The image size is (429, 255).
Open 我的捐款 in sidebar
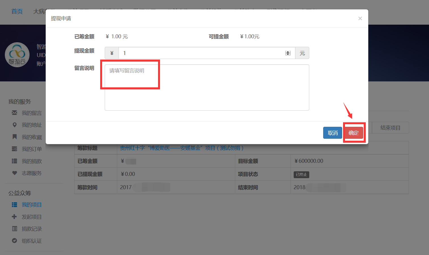(x=31, y=161)
